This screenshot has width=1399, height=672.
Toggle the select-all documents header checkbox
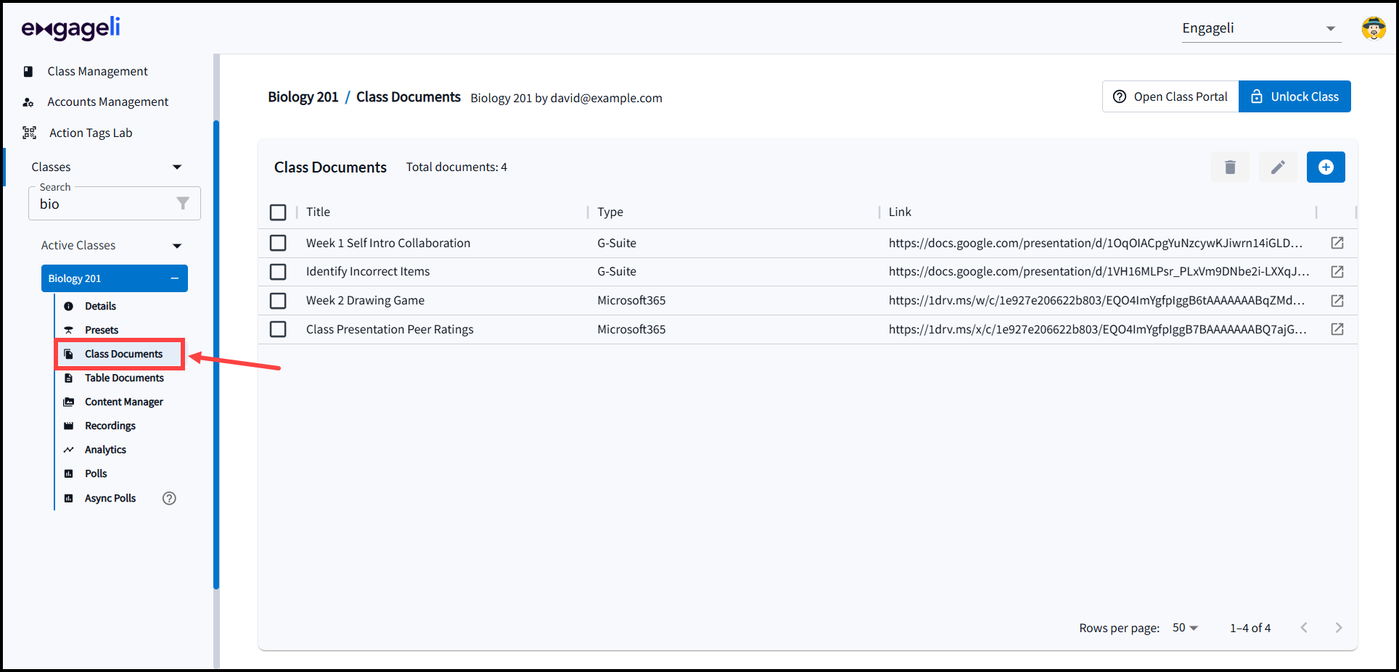click(x=278, y=212)
